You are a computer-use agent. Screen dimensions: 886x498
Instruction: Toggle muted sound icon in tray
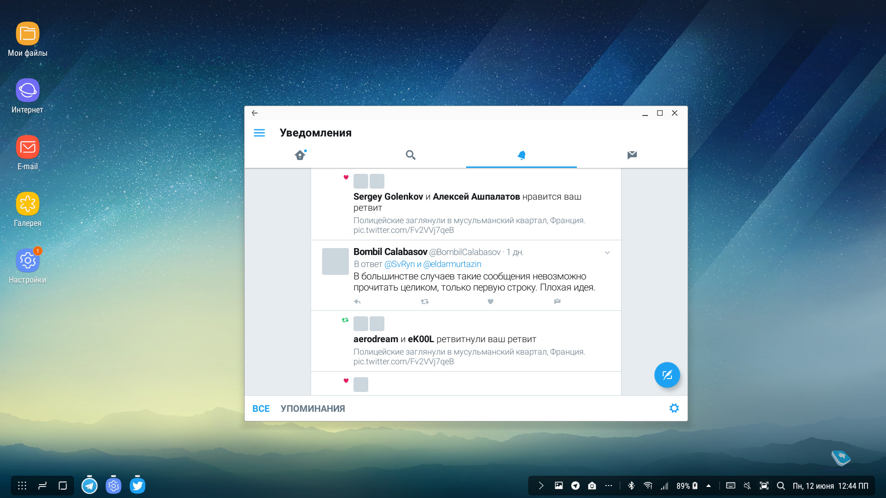[748, 486]
